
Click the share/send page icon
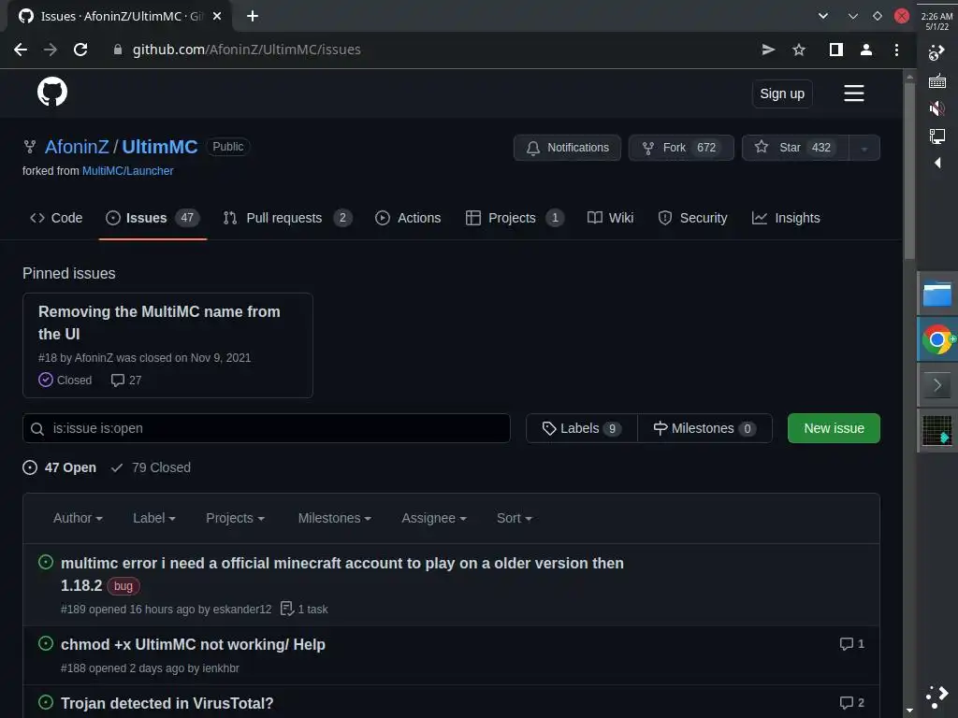[x=769, y=50]
